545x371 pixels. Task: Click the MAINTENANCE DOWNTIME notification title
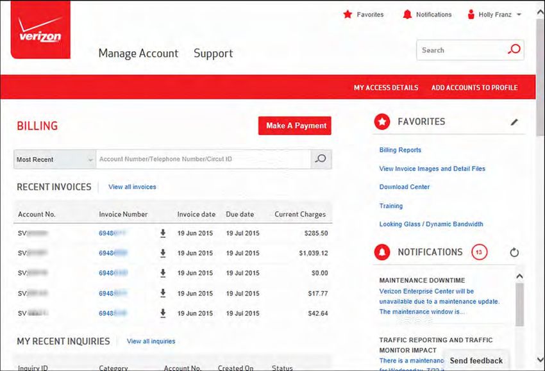coord(422,281)
